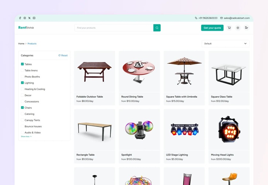Check the Photo Booths category
268x185 pixels.
click(22, 77)
